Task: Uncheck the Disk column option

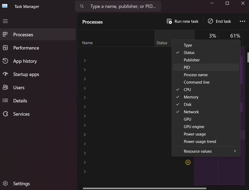Action: click(x=206, y=104)
